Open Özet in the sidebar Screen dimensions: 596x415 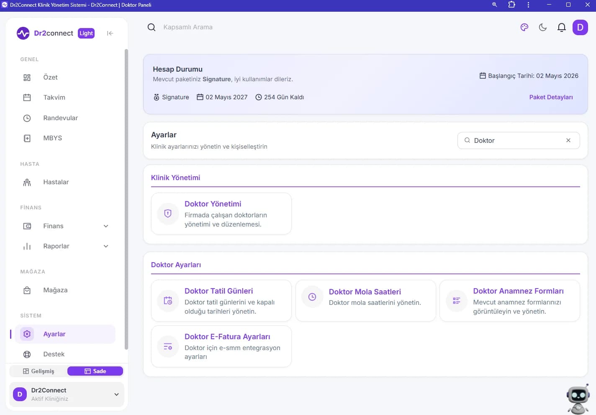(x=65, y=77)
